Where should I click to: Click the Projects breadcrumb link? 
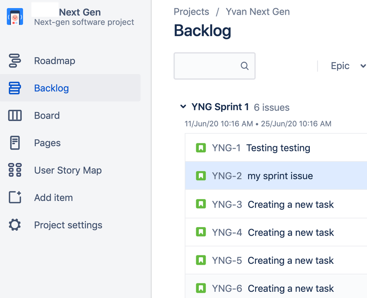[191, 12]
